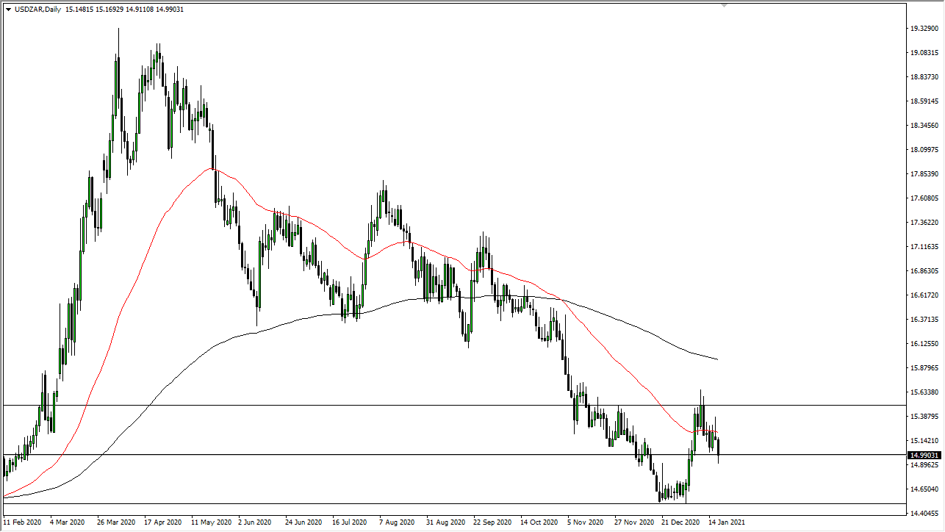This screenshot has height=532, width=945.
Task: Click the 14.89625 price level on scale
Action: [924, 466]
